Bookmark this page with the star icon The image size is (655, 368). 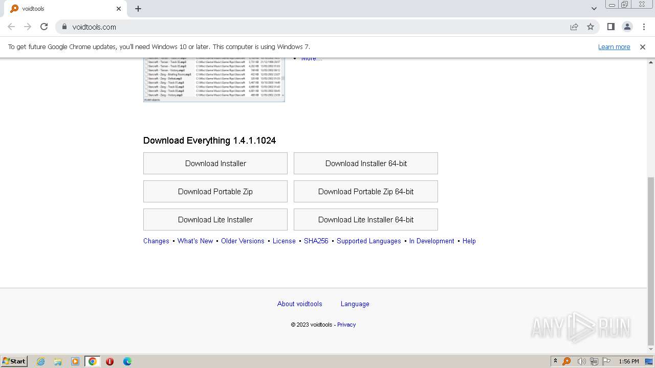(591, 27)
